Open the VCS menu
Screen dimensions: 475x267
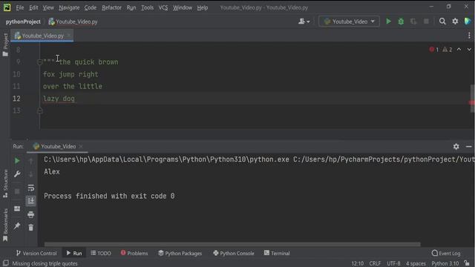(163, 7)
